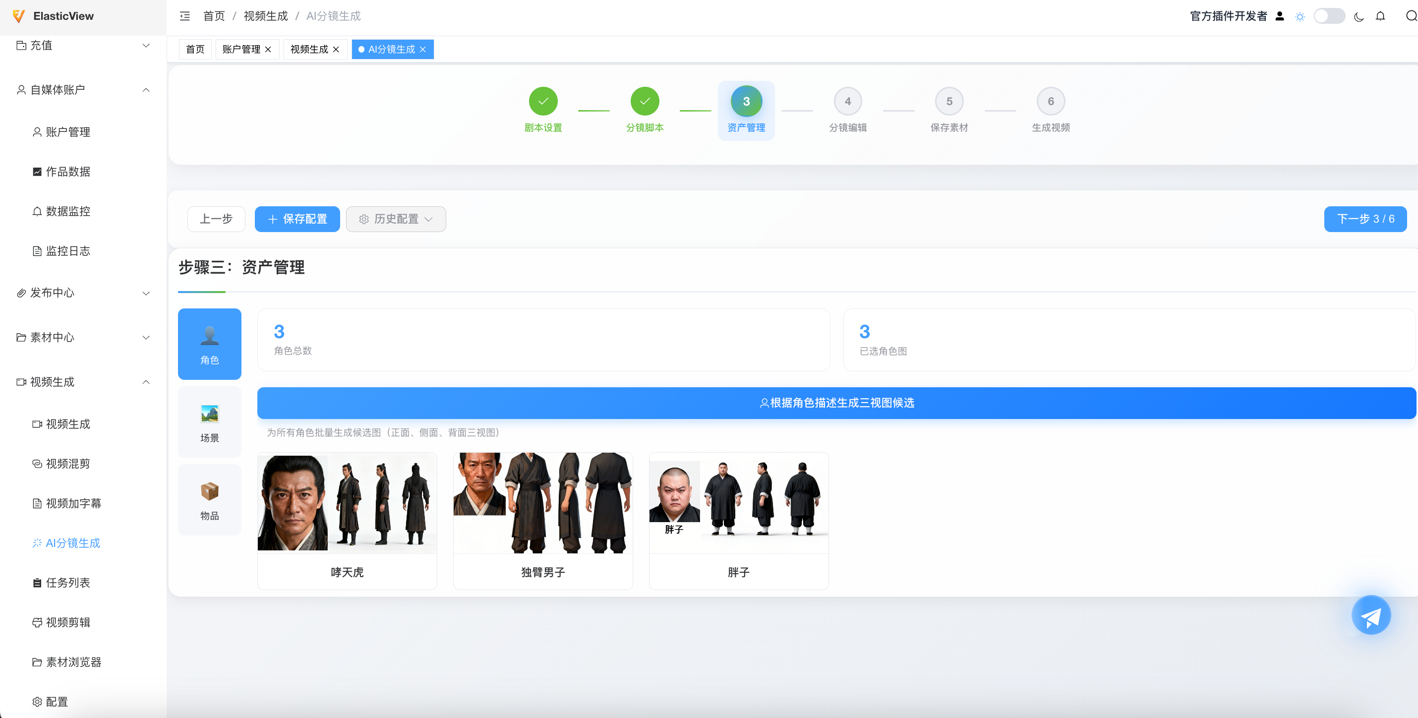Click the floating paper plane button
This screenshot has height=718, width=1418.
[1371, 615]
